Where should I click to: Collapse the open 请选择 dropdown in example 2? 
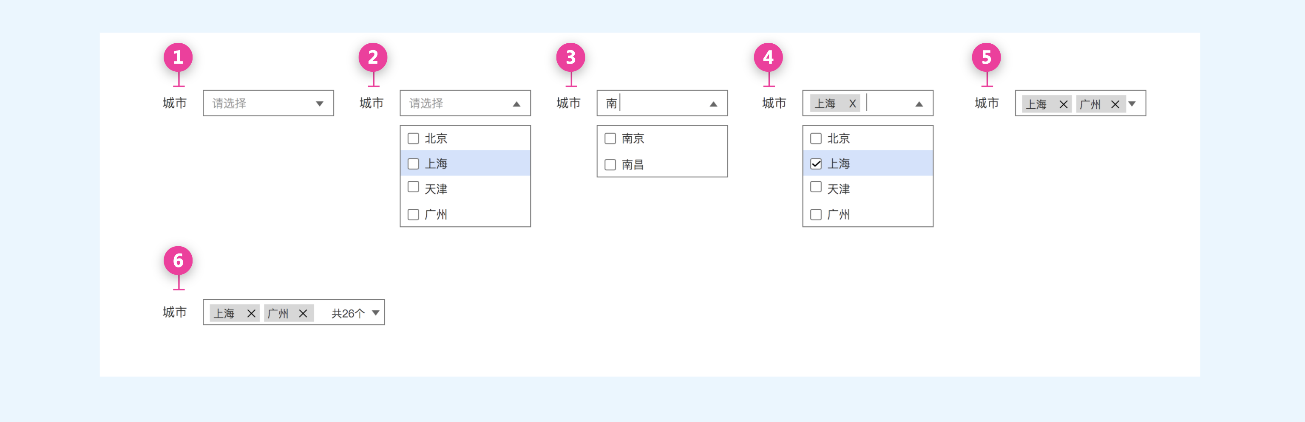[x=516, y=104]
